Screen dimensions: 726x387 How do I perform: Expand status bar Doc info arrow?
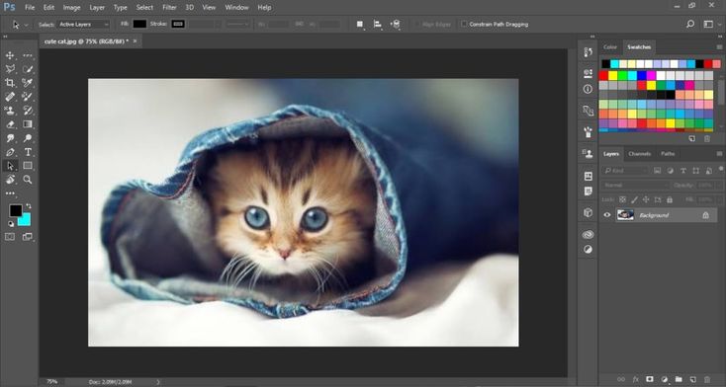[x=158, y=382]
